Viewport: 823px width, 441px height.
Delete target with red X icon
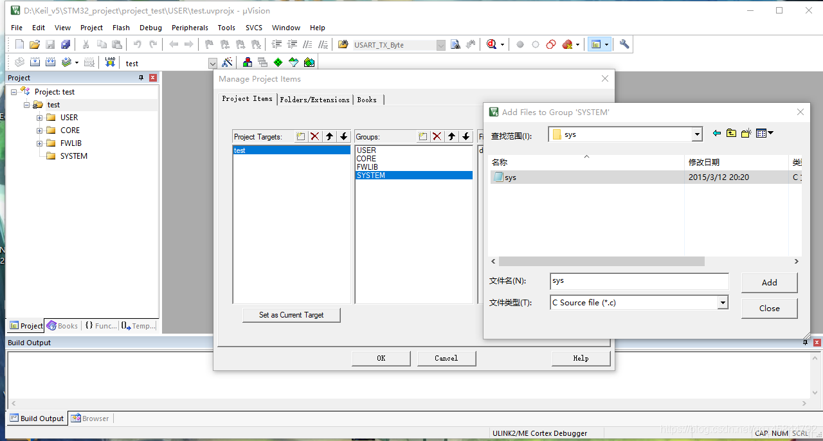(314, 136)
